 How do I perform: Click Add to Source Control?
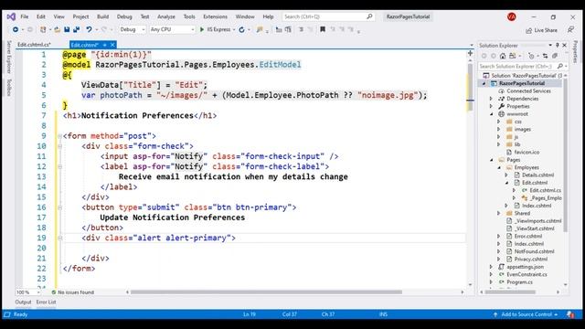click(x=526, y=314)
